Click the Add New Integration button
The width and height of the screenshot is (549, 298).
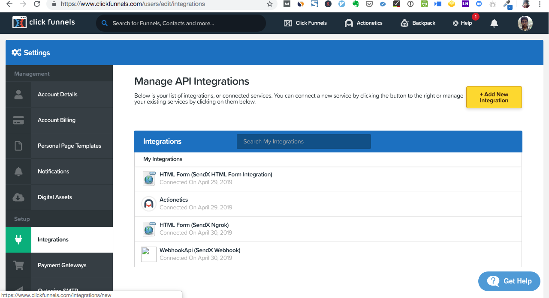point(494,97)
